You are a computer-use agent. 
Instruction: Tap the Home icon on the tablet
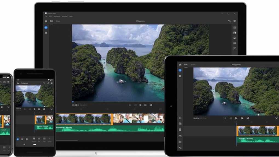[x=180, y=65]
